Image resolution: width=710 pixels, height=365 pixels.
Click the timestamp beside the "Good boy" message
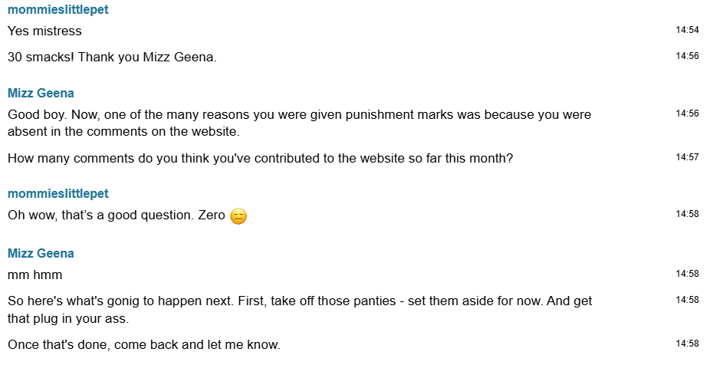687,113
